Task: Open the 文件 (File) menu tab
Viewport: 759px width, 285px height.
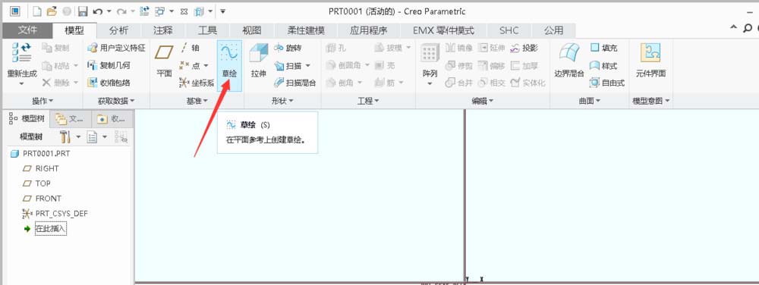Action: point(27,30)
